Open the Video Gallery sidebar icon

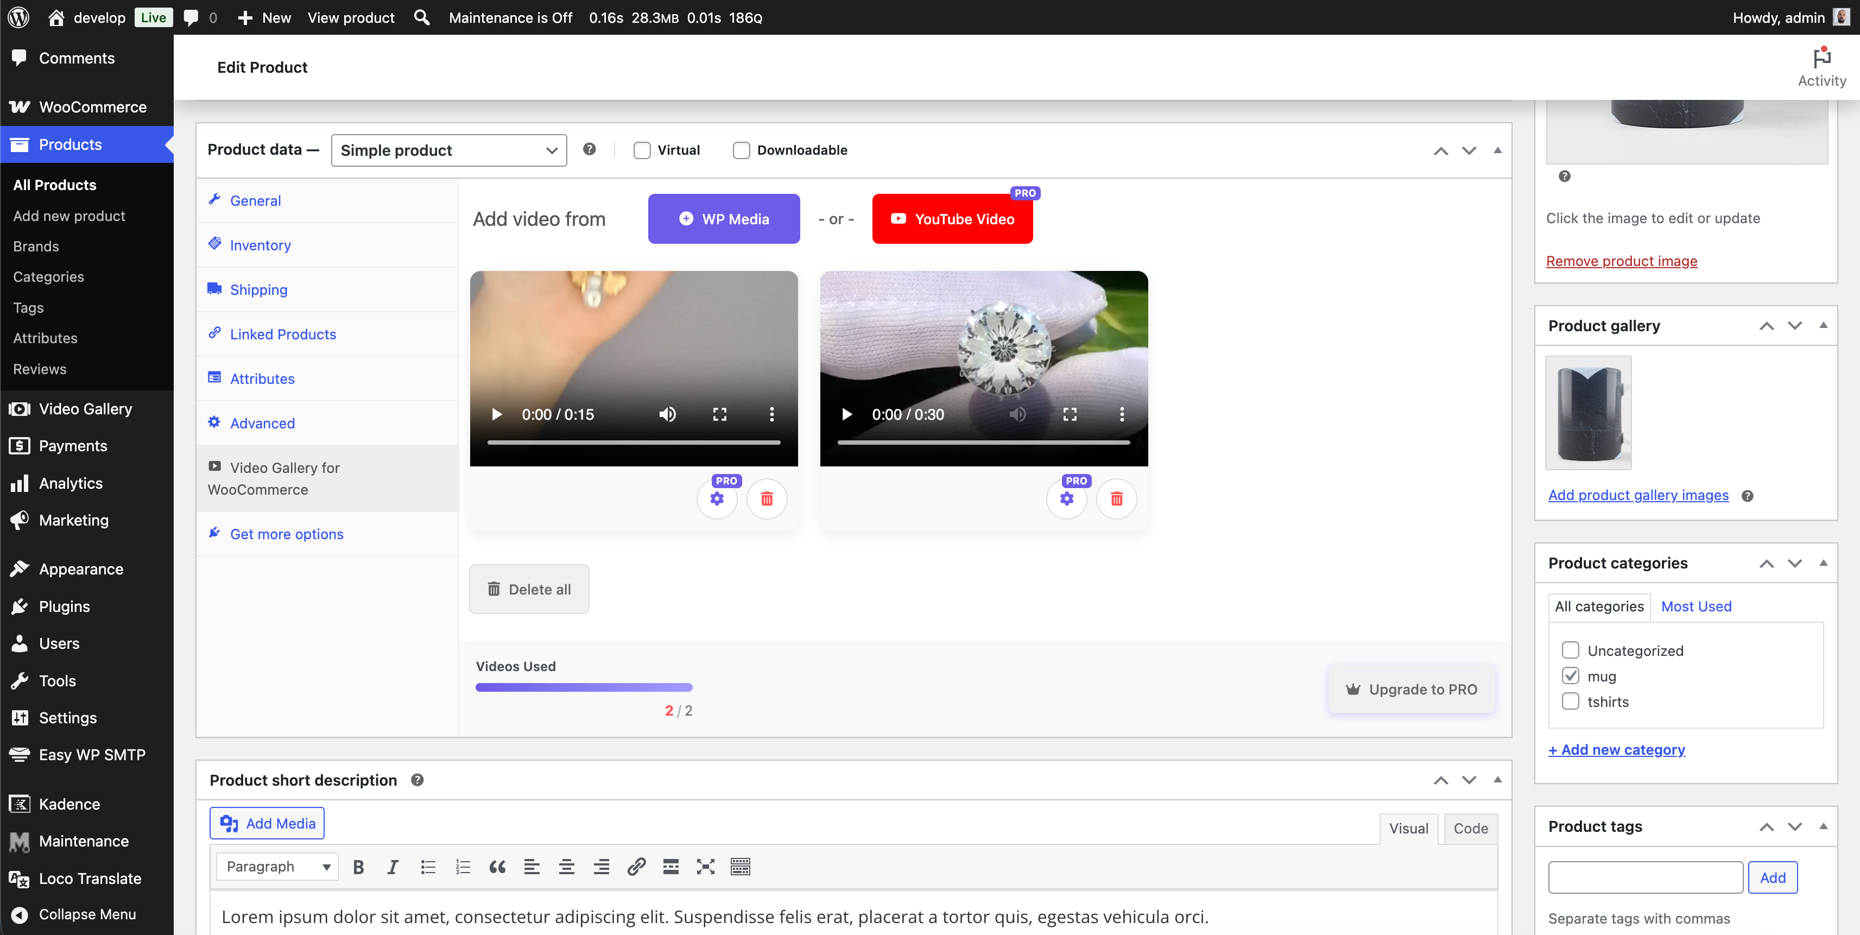tap(20, 408)
